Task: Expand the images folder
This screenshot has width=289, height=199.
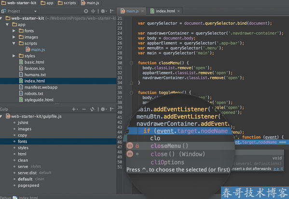Action: [14, 37]
